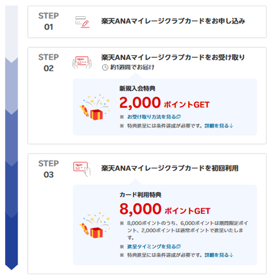Click the 2,000 ポイントGET text
The height and width of the screenshot is (277, 271).
pyautogui.click(x=164, y=103)
